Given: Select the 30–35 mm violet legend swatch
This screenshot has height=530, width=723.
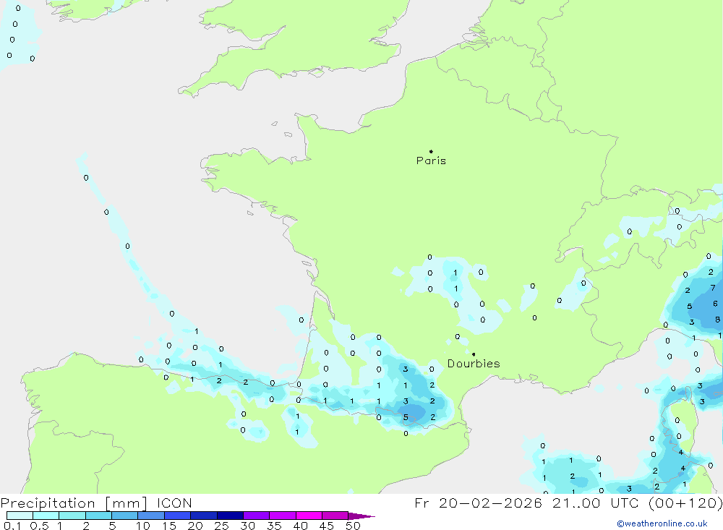Looking at the screenshot, I should point(256,516).
